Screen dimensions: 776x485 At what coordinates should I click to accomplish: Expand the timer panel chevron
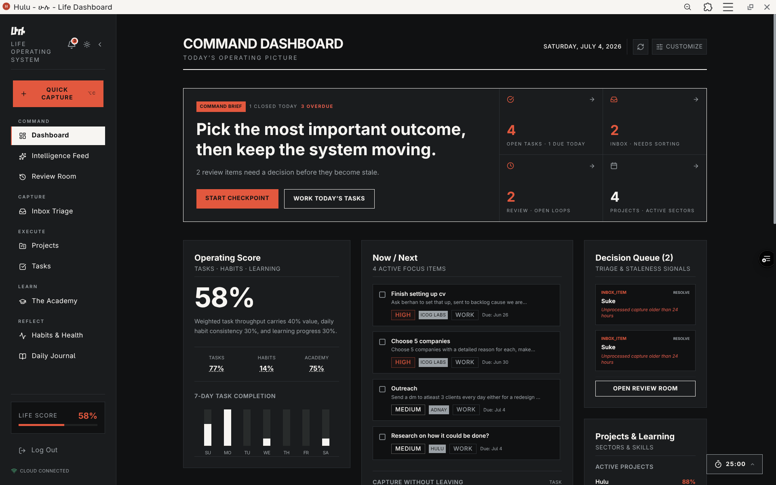coord(753,464)
